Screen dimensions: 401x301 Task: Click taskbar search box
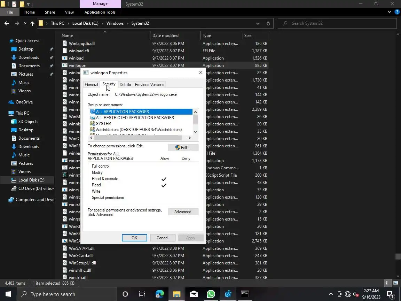[x=67, y=294]
